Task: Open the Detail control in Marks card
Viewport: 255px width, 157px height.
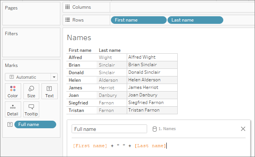Action: tap(13, 109)
